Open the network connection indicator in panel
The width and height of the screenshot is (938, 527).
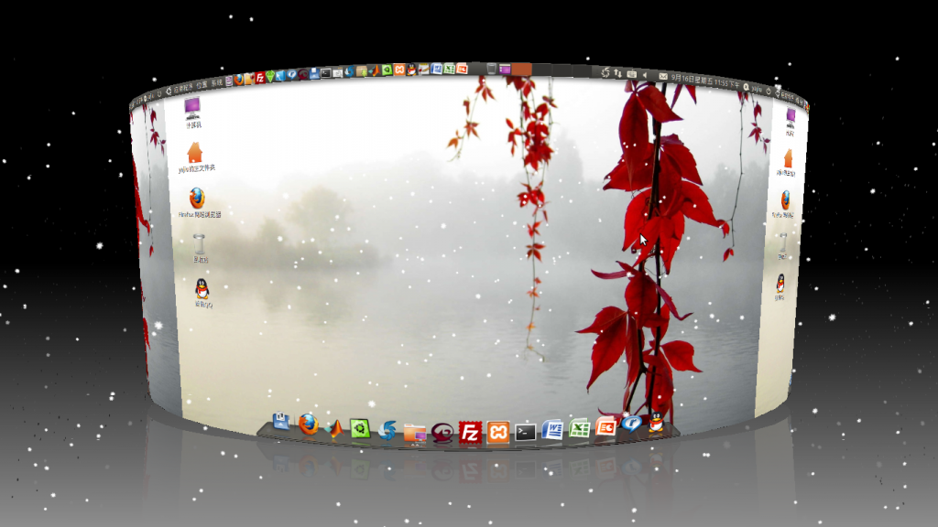coord(618,72)
